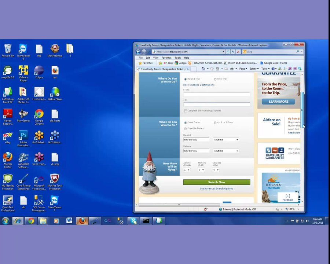Select VMware Player desktop icon
This screenshot has height=264, width=330.
click(23, 73)
